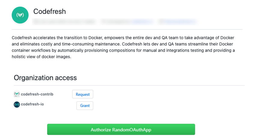Request access for codefresh-contrib organization
Viewport: 253px width, 138px height.
tap(83, 94)
